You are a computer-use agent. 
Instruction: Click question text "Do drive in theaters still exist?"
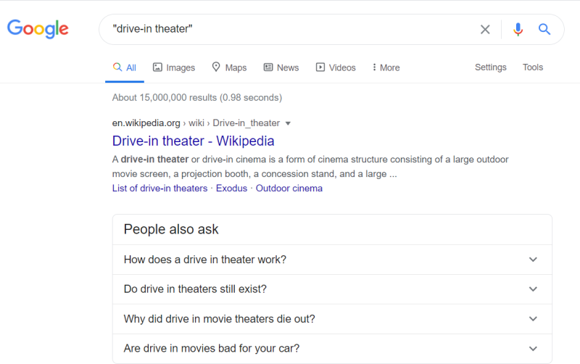[x=195, y=289]
